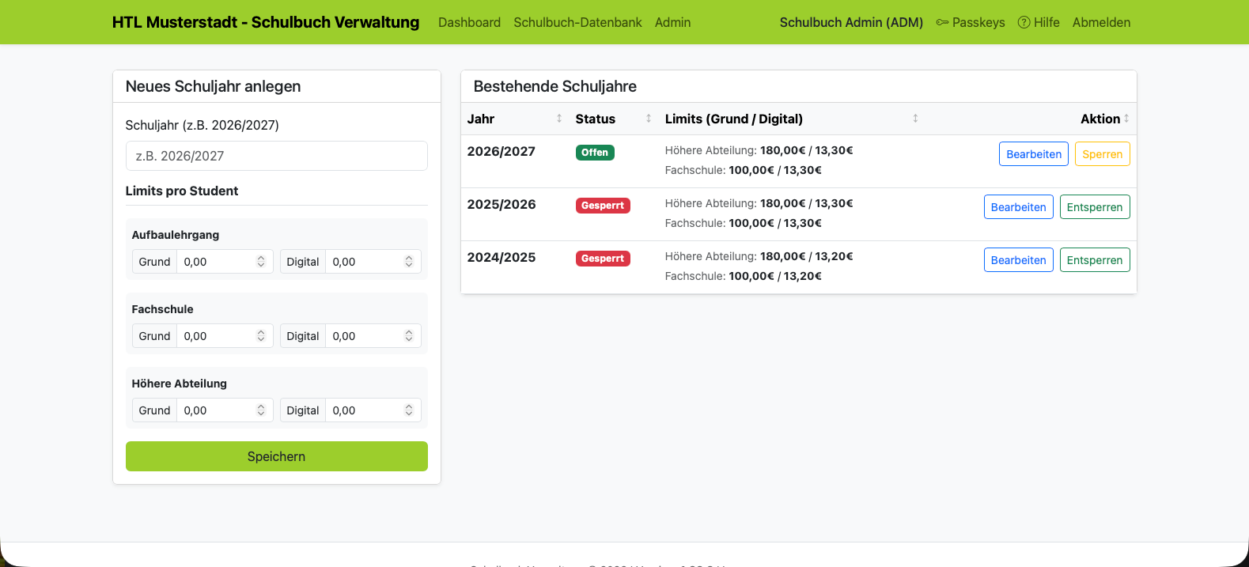Open the Dashboard menu item
The width and height of the screenshot is (1249, 567).
(469, 22)
